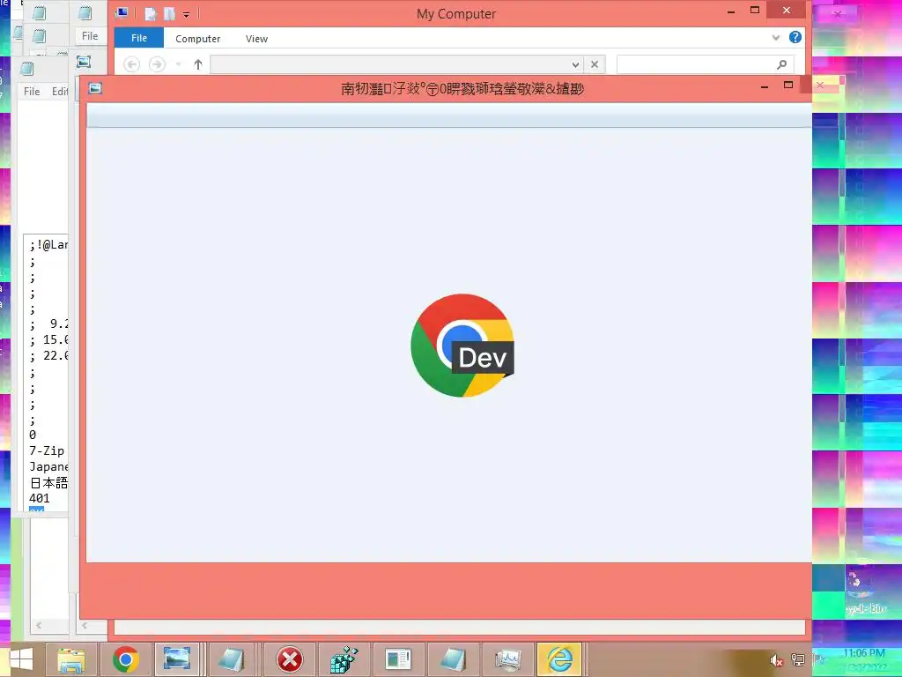Click the New Folder icon in My Computer's quick access toolbar
Viewport: 902px width, 677px height.
click(x=169, y=14)
